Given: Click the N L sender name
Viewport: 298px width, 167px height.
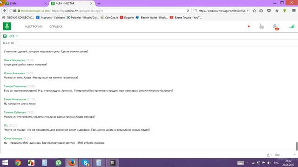Looking at the screenshot, I should (6, 125).
